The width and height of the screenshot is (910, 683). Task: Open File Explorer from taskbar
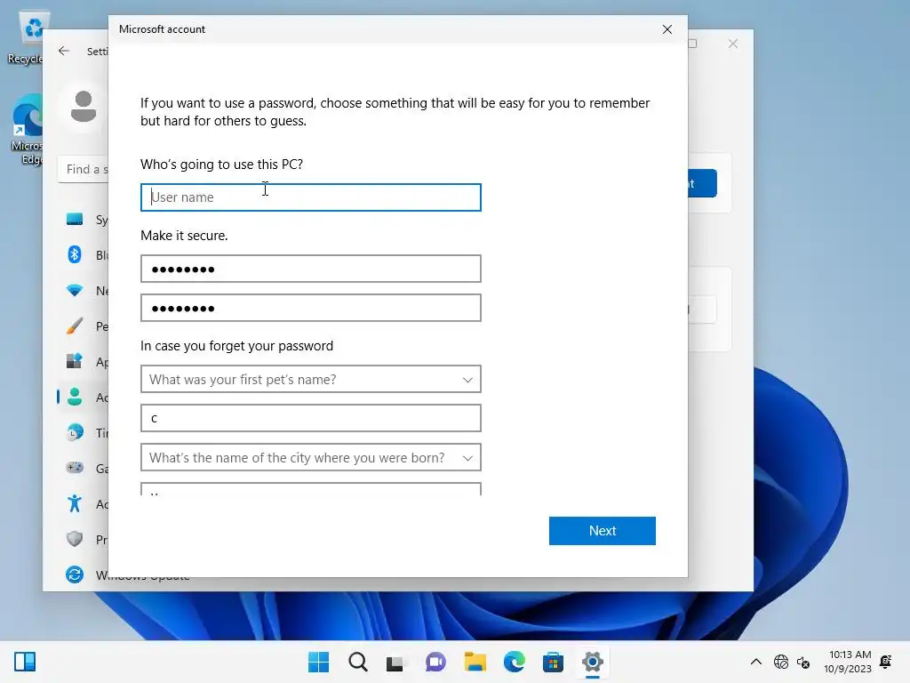pos(475,662)
